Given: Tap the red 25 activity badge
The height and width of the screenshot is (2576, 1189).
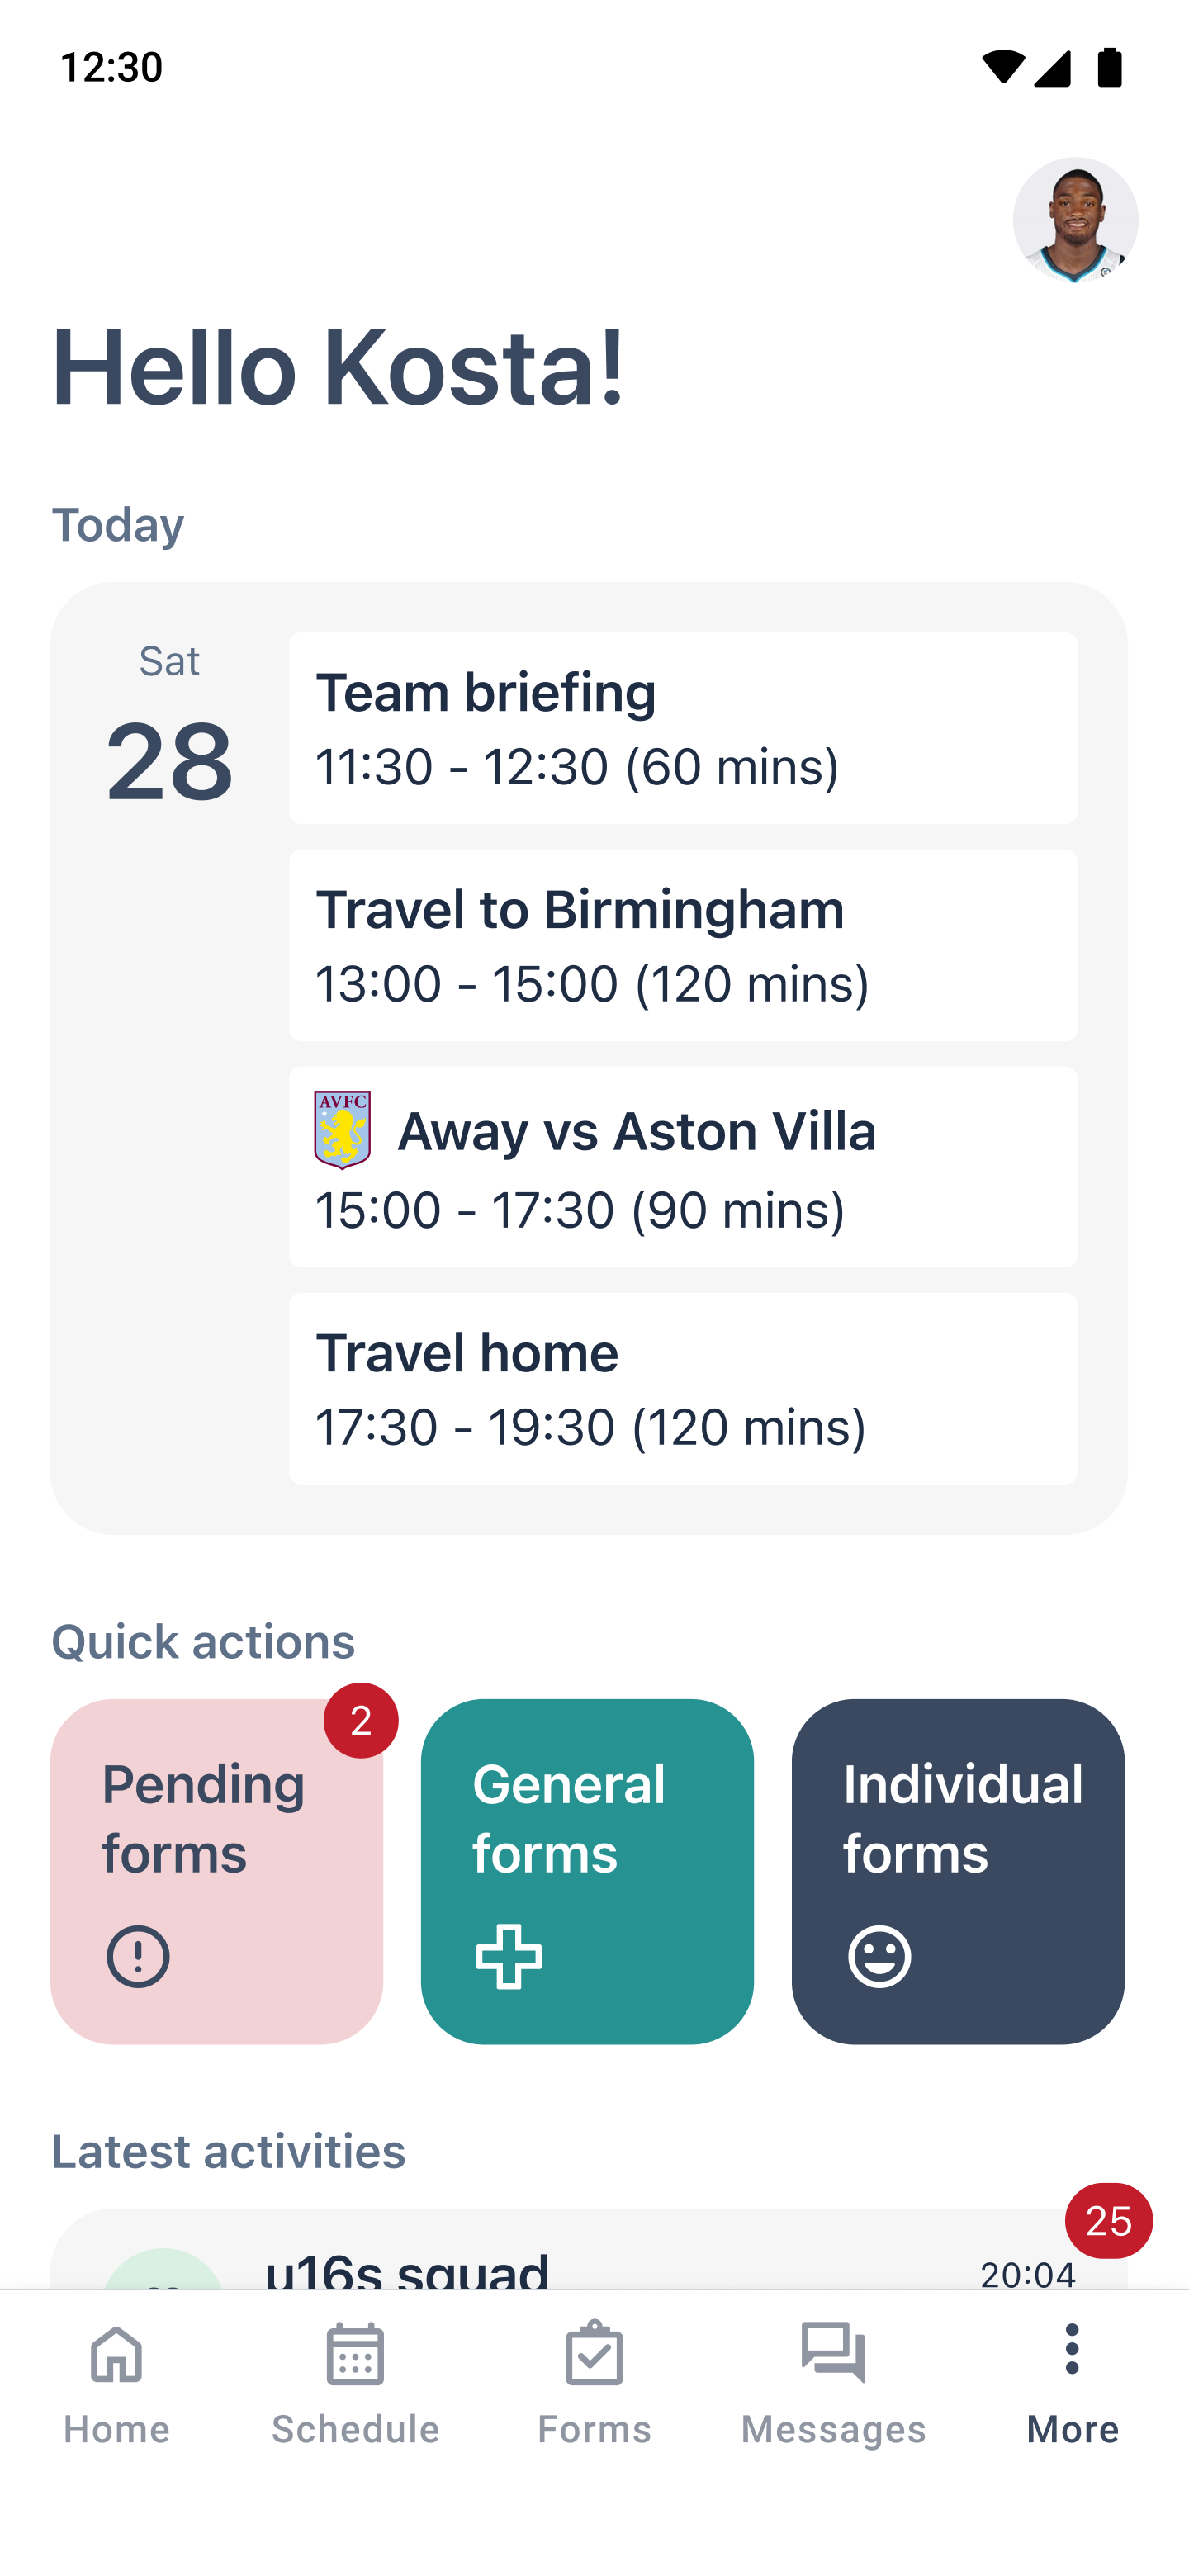Looking at the screenshot, I should coord(1108,2221).
